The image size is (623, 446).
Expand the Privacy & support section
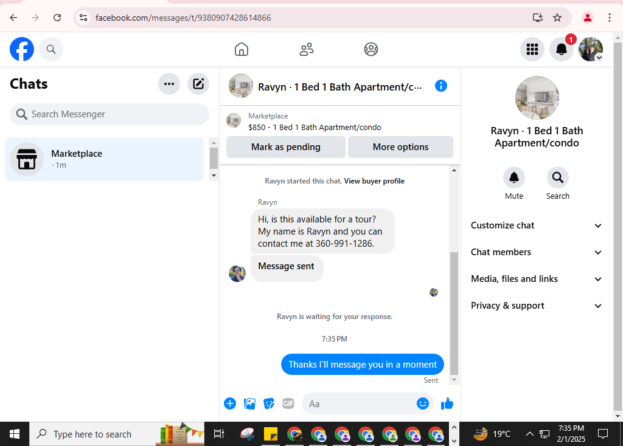(x=537, y=306)
